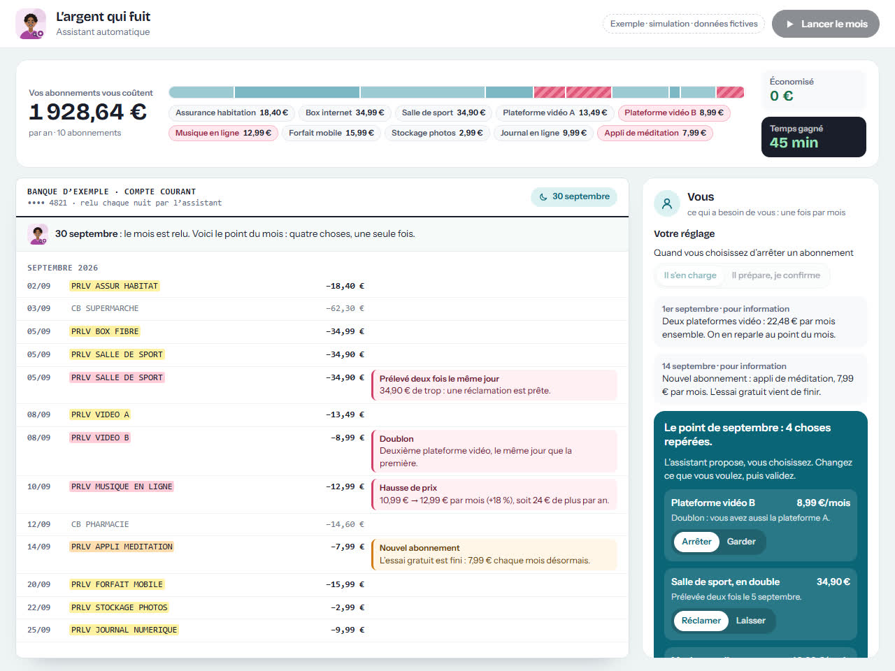This screenshot has height=671, width=895.
Task: Click the Musique en ligne 12,99 € chip
Action: [223, 133]
